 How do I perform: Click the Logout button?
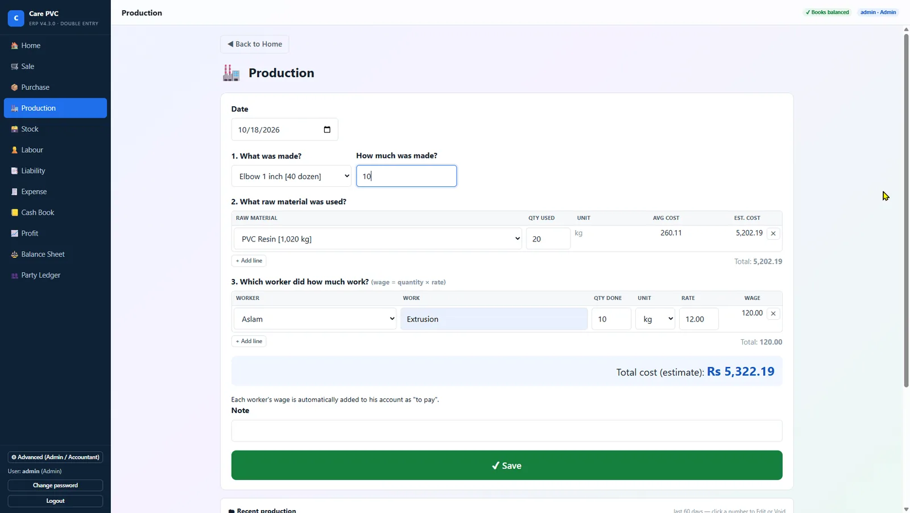point(55,501)
